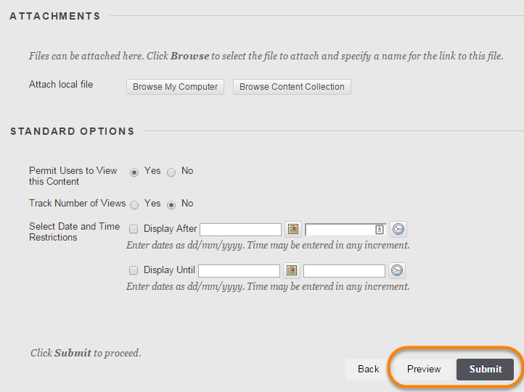524x392 pixels.
Task: Click the Browse My Computer button
Action: [175, 87]
